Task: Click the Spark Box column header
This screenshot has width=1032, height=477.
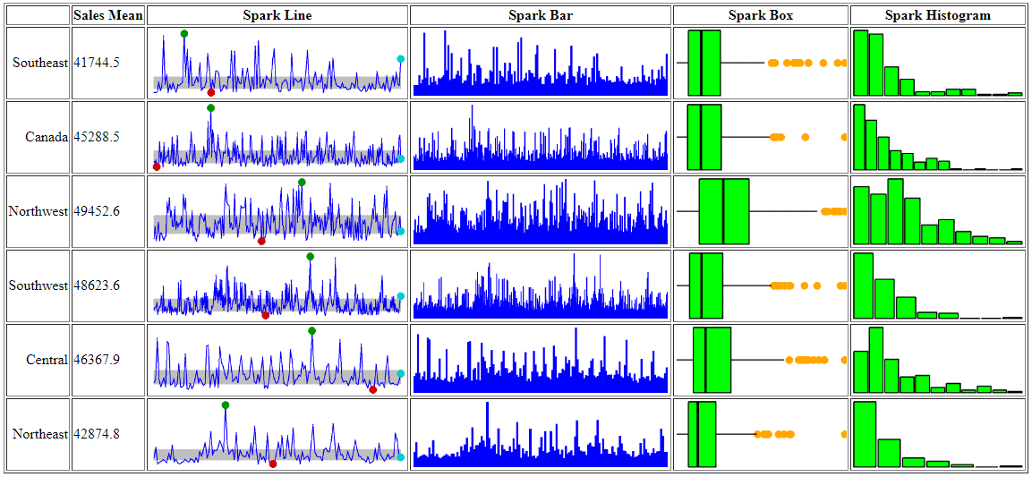Action: coord(760,15)
